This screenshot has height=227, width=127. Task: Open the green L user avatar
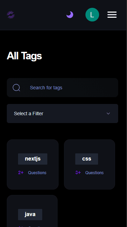click(x=92, y=15)
